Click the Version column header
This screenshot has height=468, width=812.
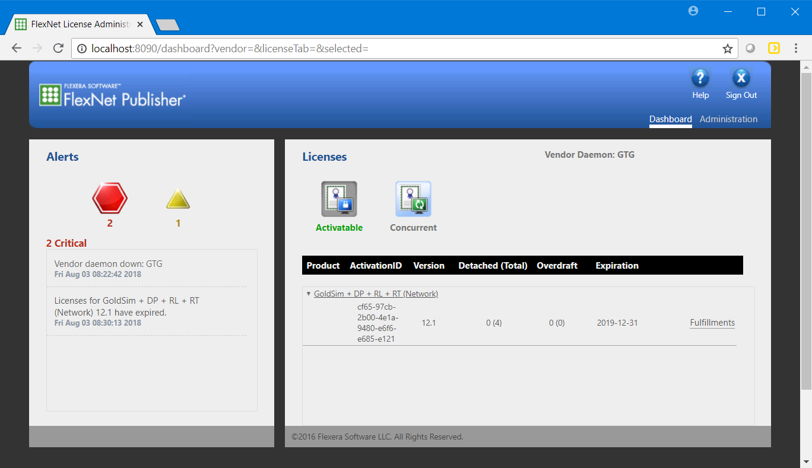[429, 266]
